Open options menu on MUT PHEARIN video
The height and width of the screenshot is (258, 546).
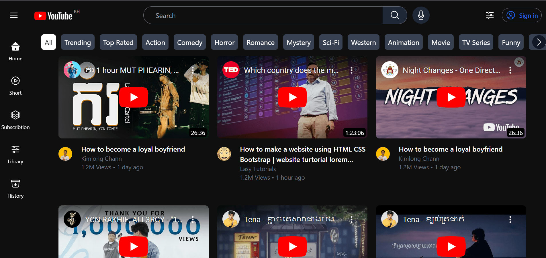[193, 70]
